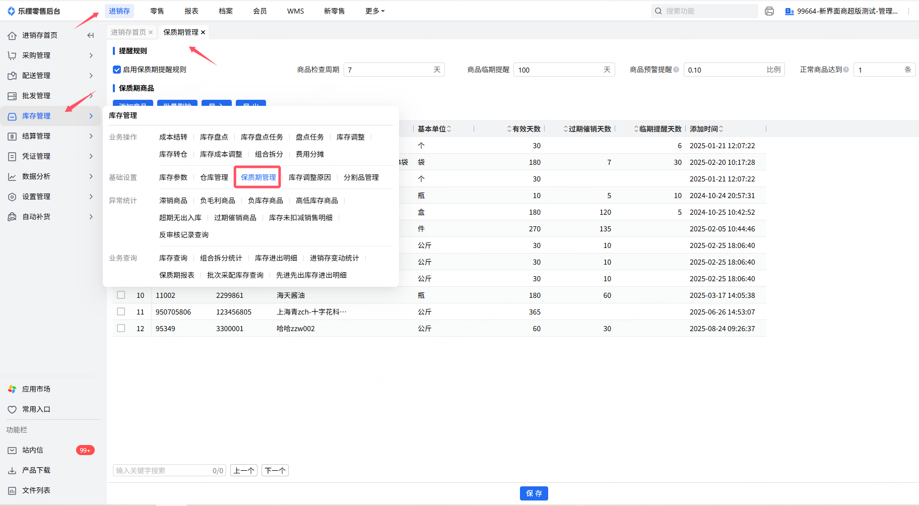Expand the 凭证管理 submenu arrow
The width and height of the screenshot is (919, 506).
coord(91,156)
